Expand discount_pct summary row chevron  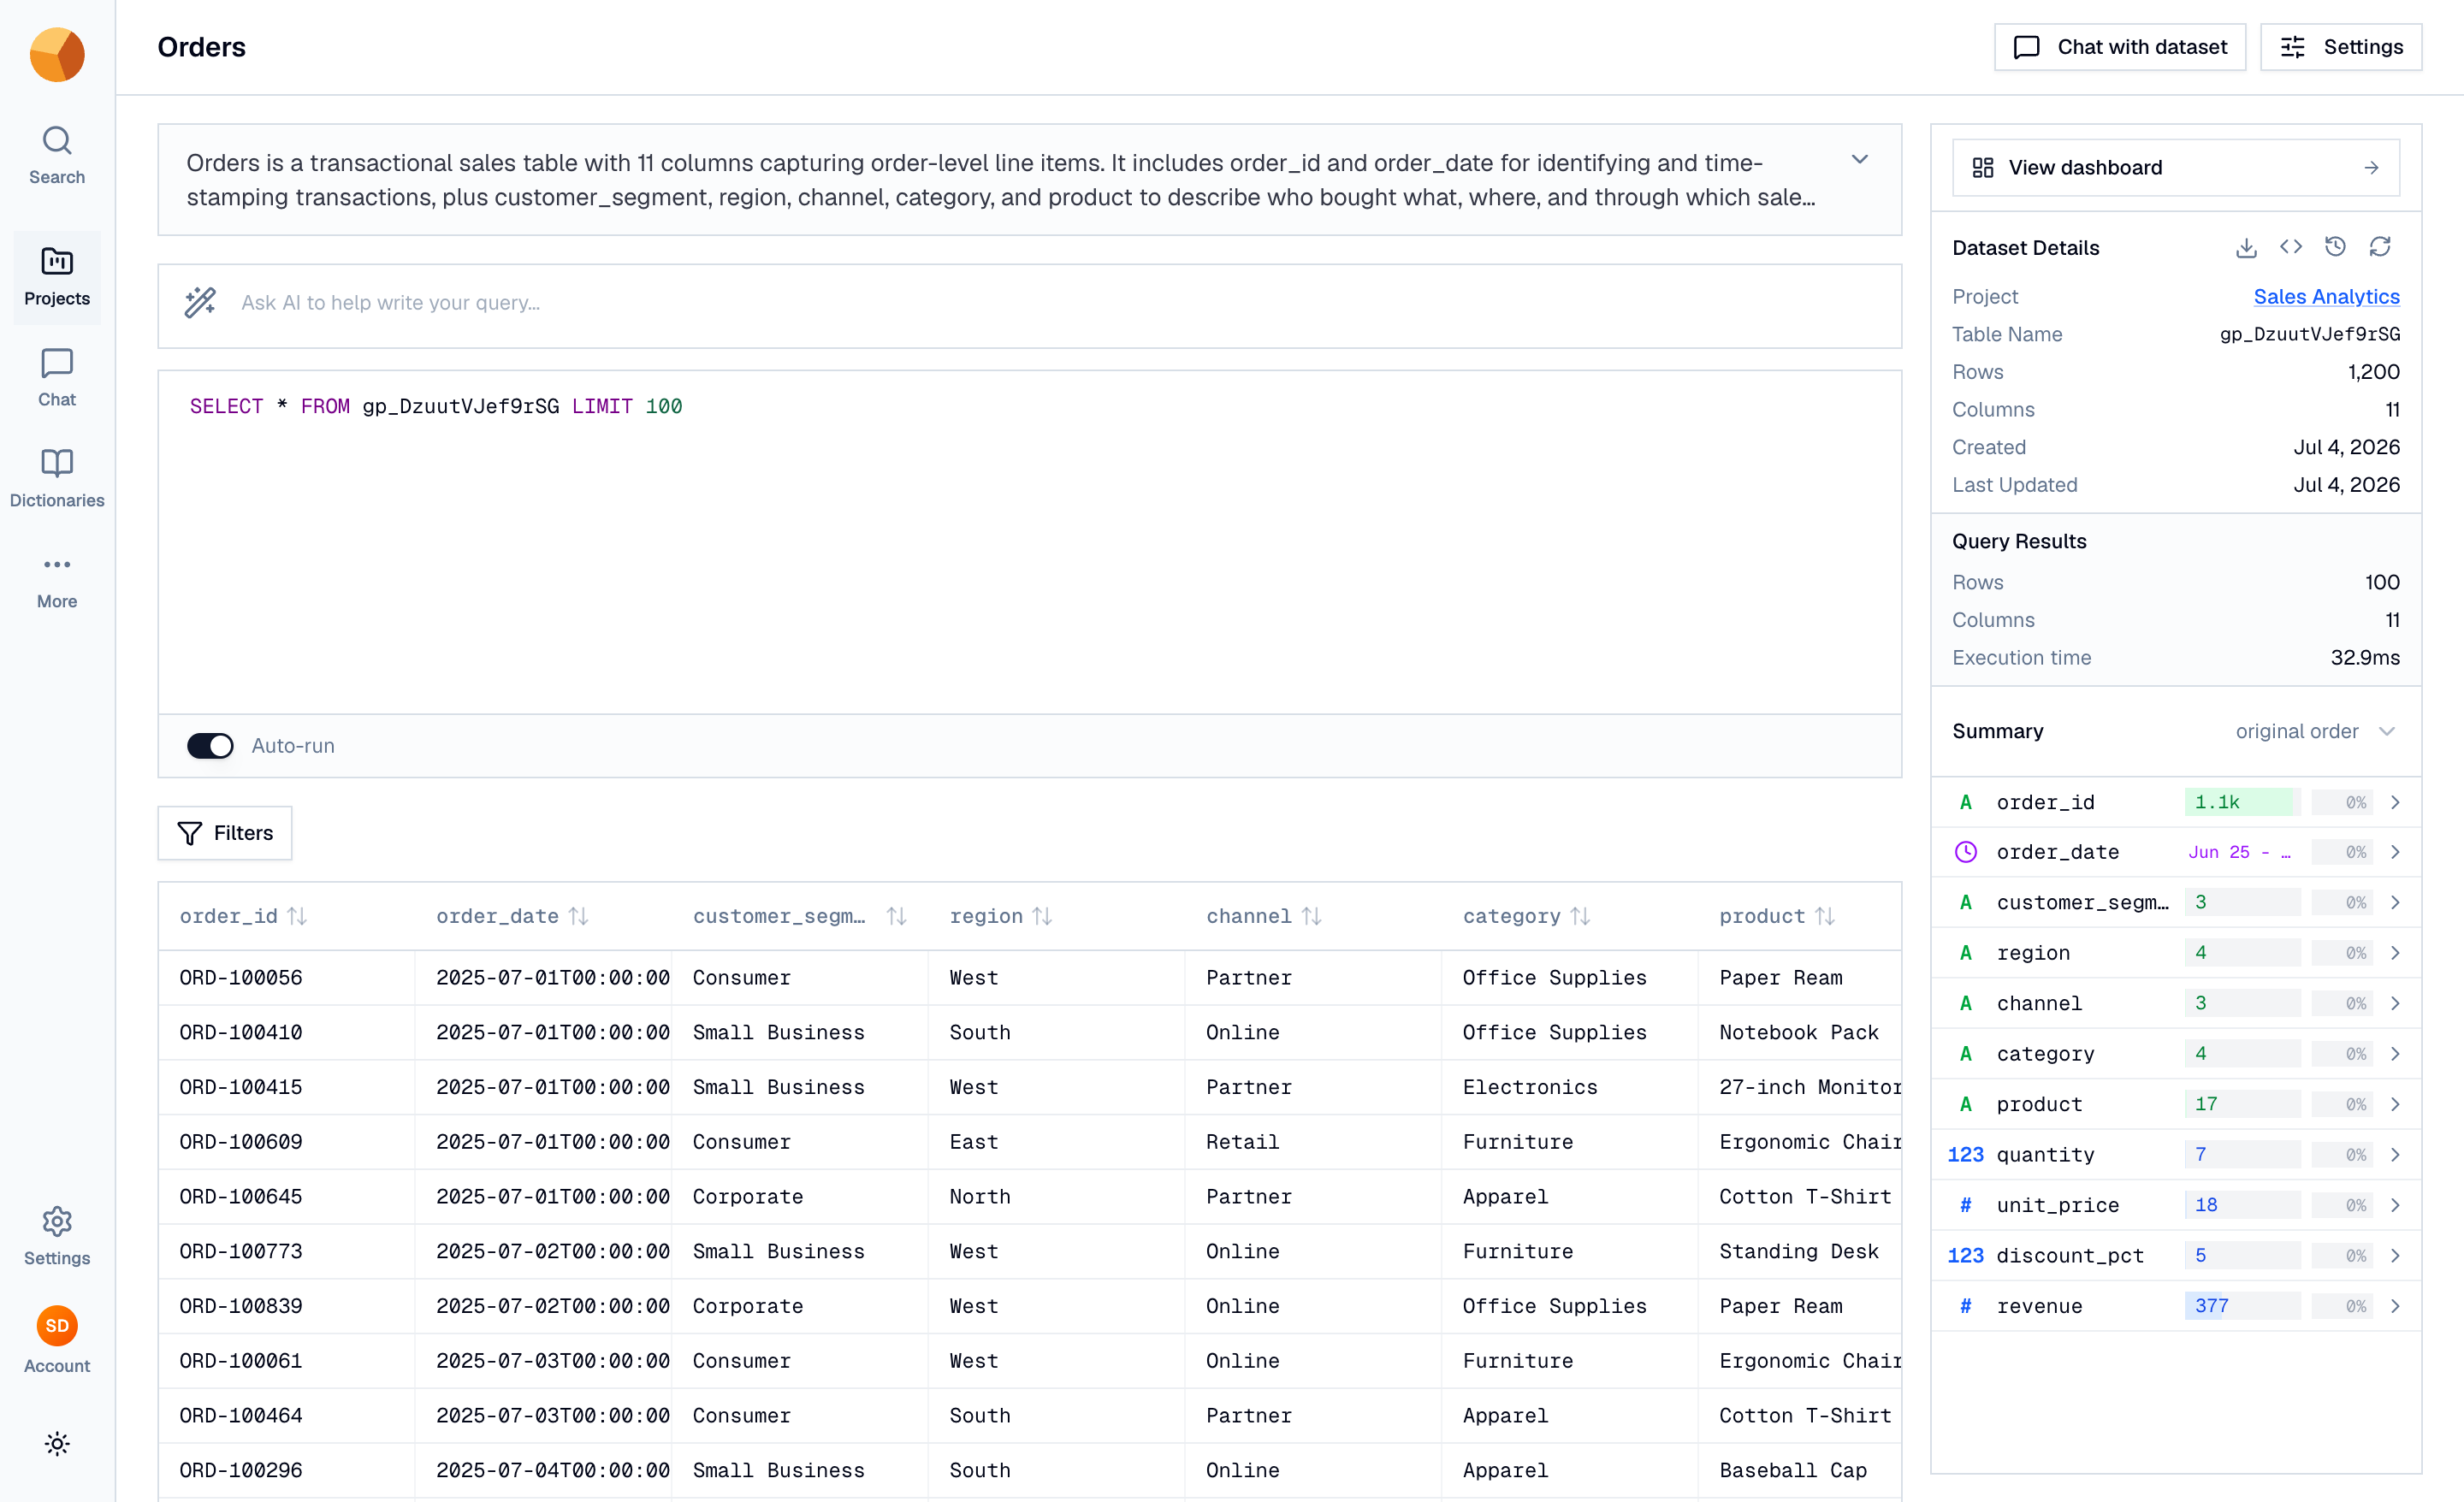[x=2395, y=1255]
